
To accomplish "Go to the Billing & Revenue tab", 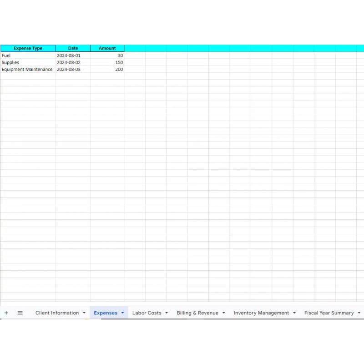I will [x=197, y=313].
